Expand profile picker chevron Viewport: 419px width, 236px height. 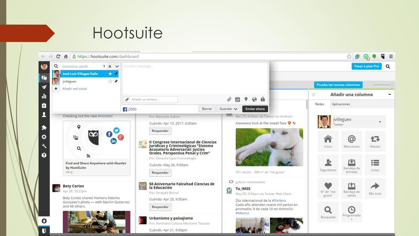117,66
